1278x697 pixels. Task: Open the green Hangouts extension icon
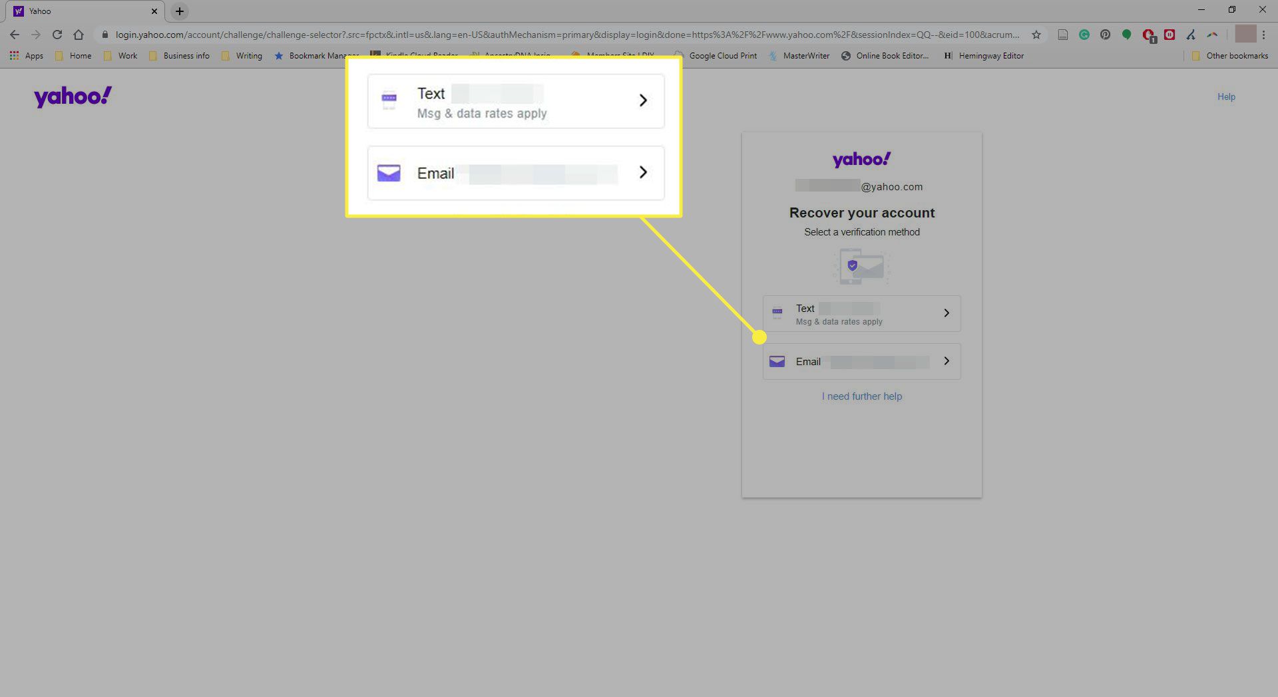1127,35
